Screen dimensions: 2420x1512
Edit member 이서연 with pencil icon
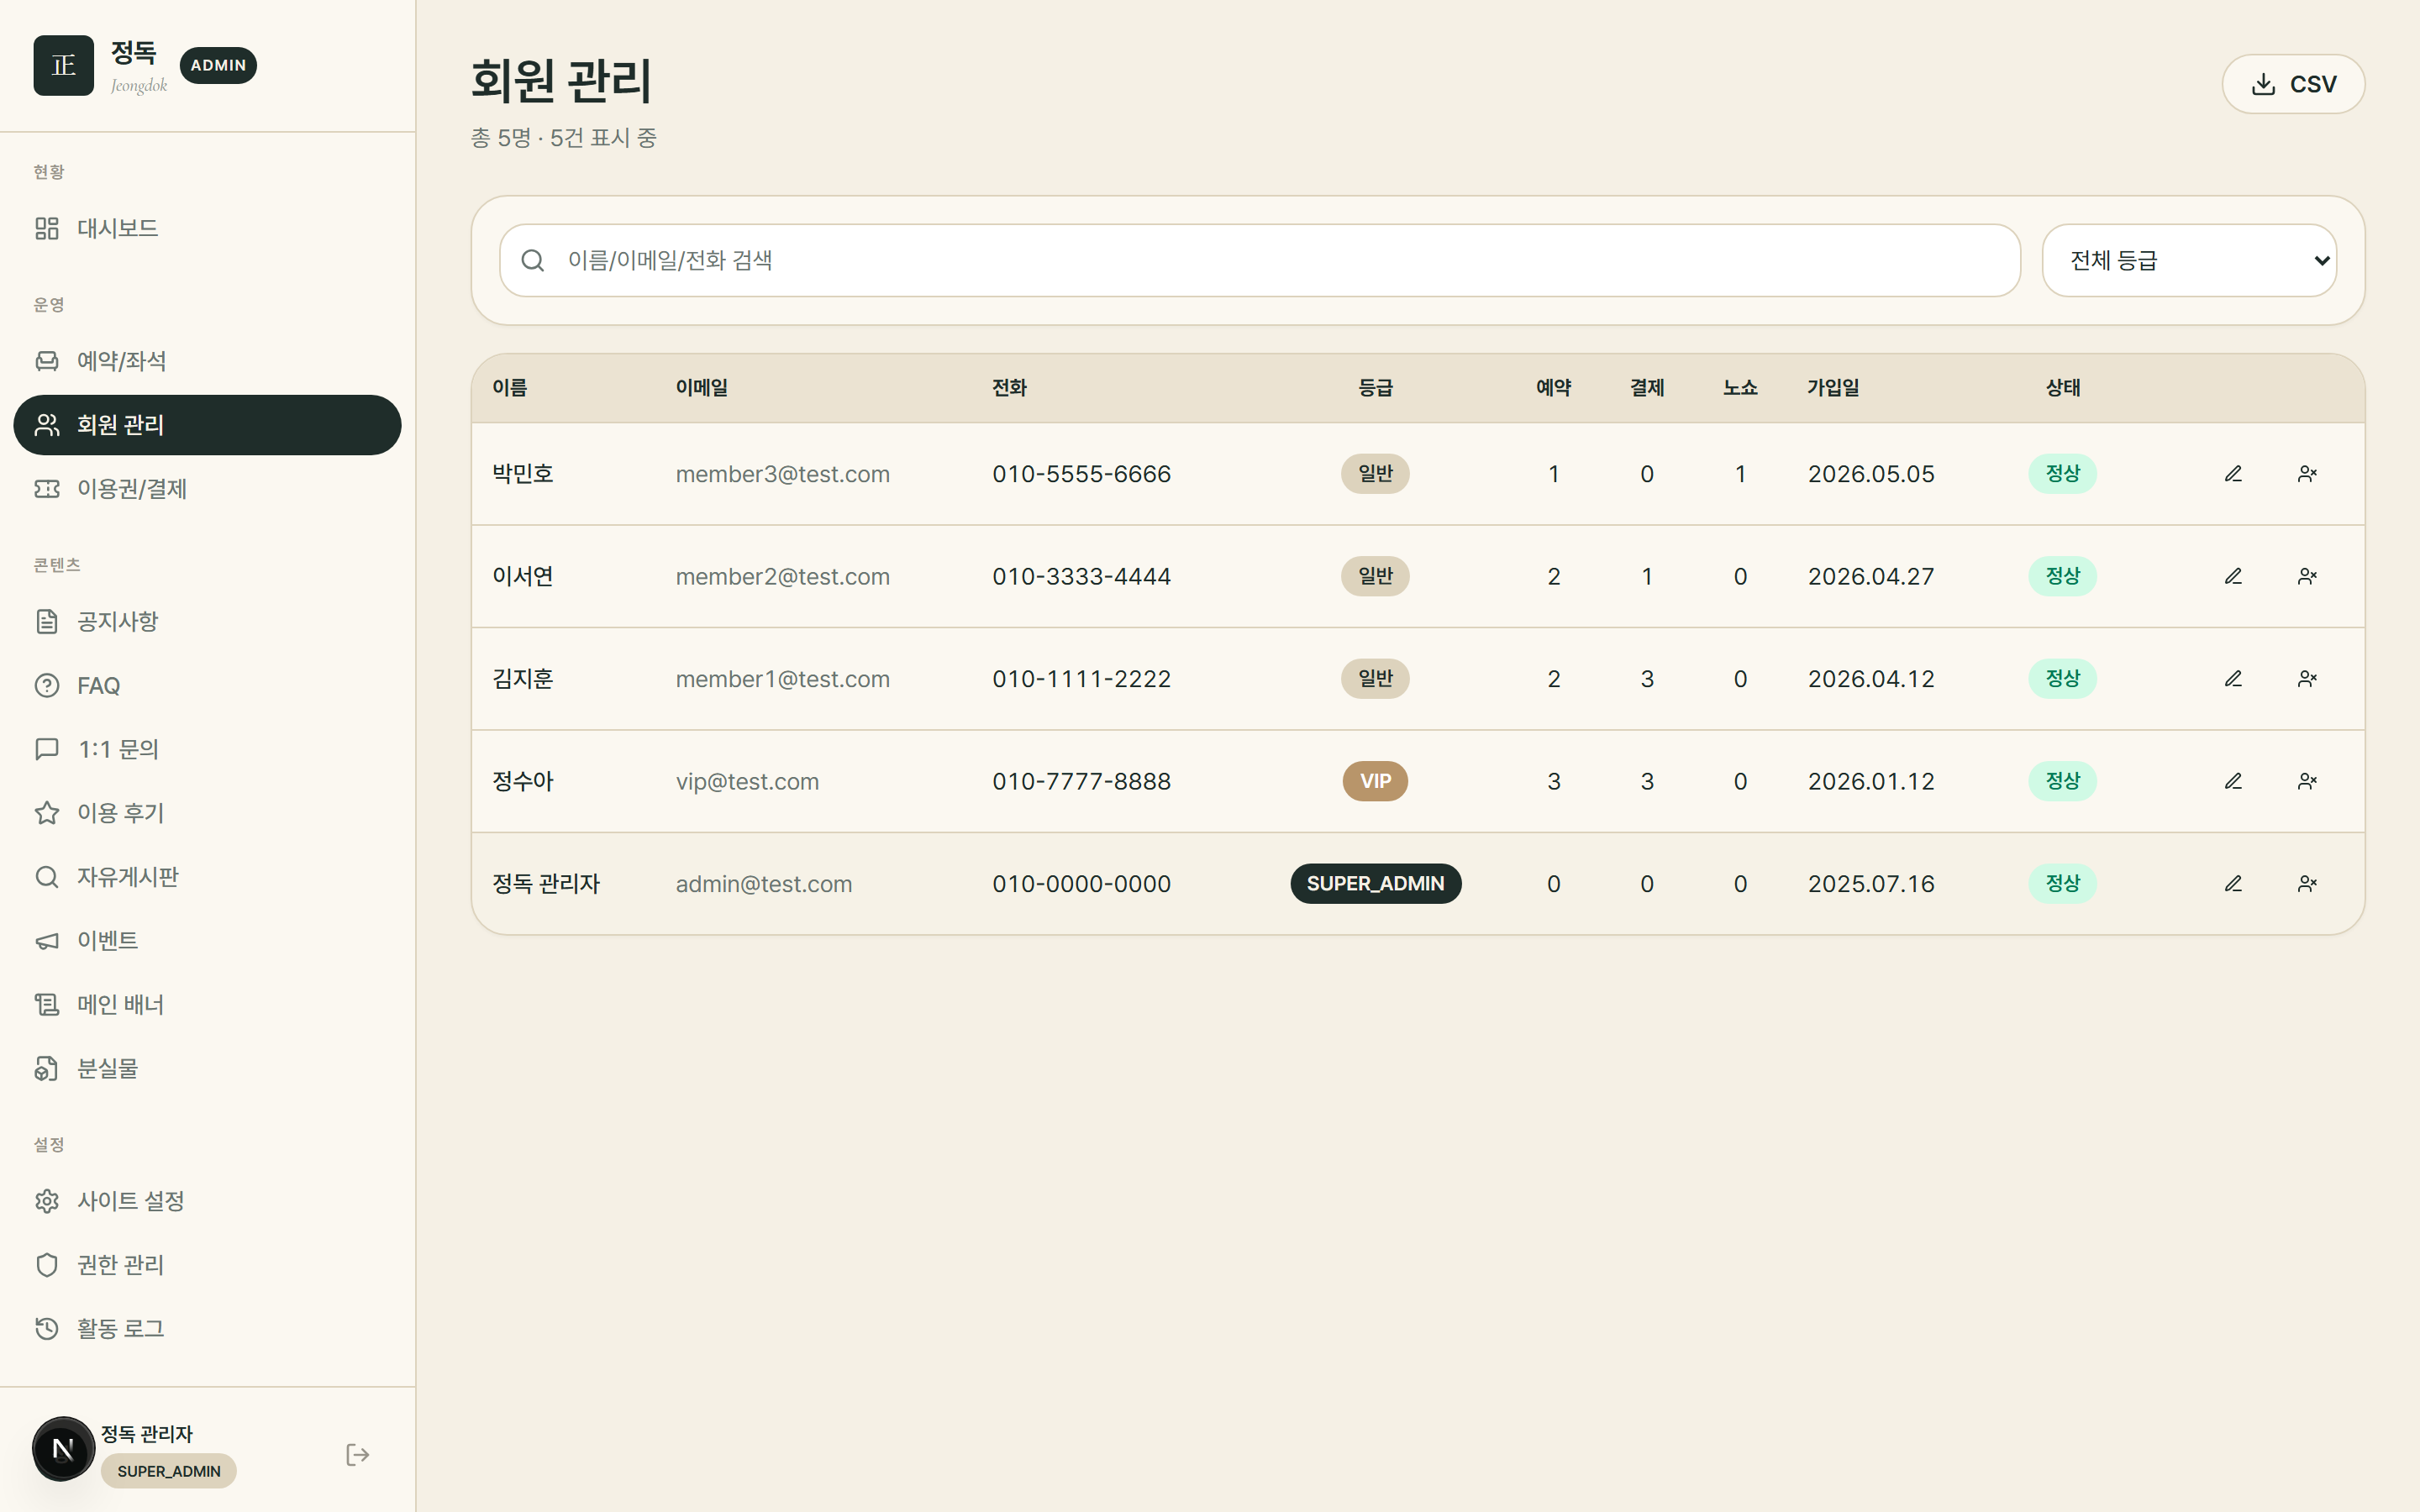[2233, 577]
